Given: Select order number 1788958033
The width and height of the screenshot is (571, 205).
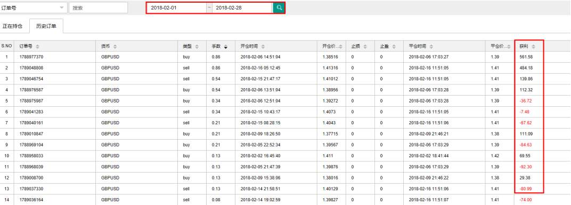Looking at the screenshot, I should pos(31,156).
